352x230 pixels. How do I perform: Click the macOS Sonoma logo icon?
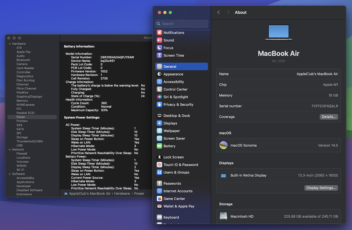tap(223, 145)
